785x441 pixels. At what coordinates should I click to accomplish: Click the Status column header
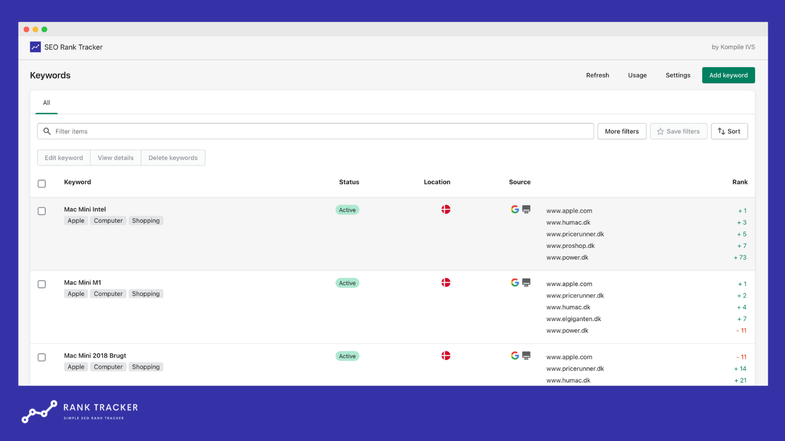[349, 182]
